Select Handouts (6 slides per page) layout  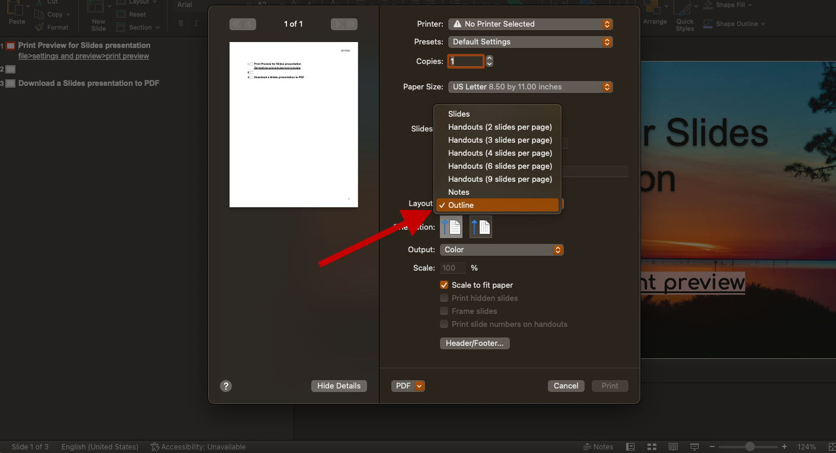tap(499, 166)
